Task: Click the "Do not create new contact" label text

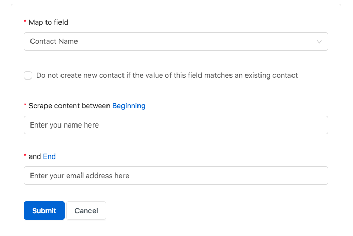Action: (x=167, y=75)
